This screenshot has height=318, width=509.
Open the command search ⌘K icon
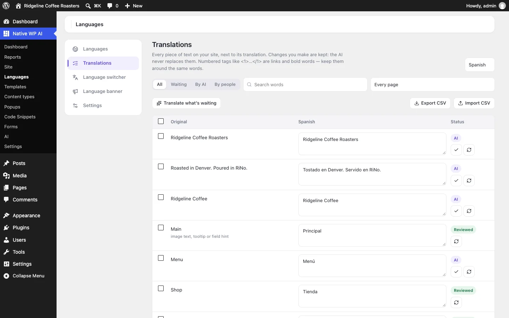tap(93, 6)
